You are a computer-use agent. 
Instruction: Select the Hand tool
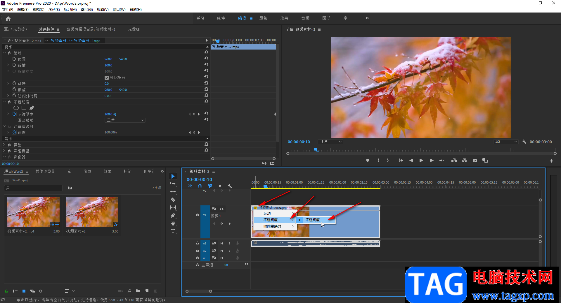173,223
